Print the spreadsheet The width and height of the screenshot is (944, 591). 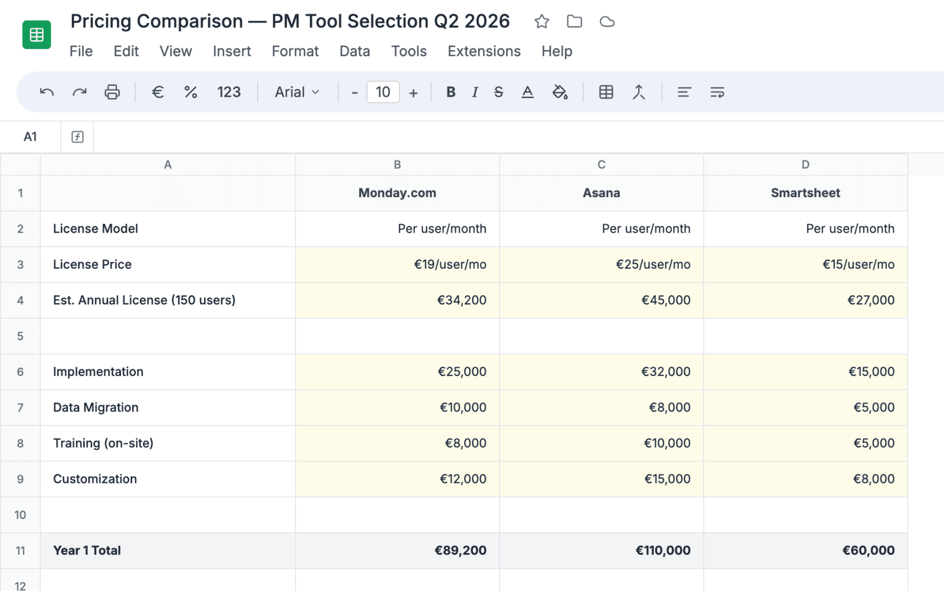(x=112, y=92)
